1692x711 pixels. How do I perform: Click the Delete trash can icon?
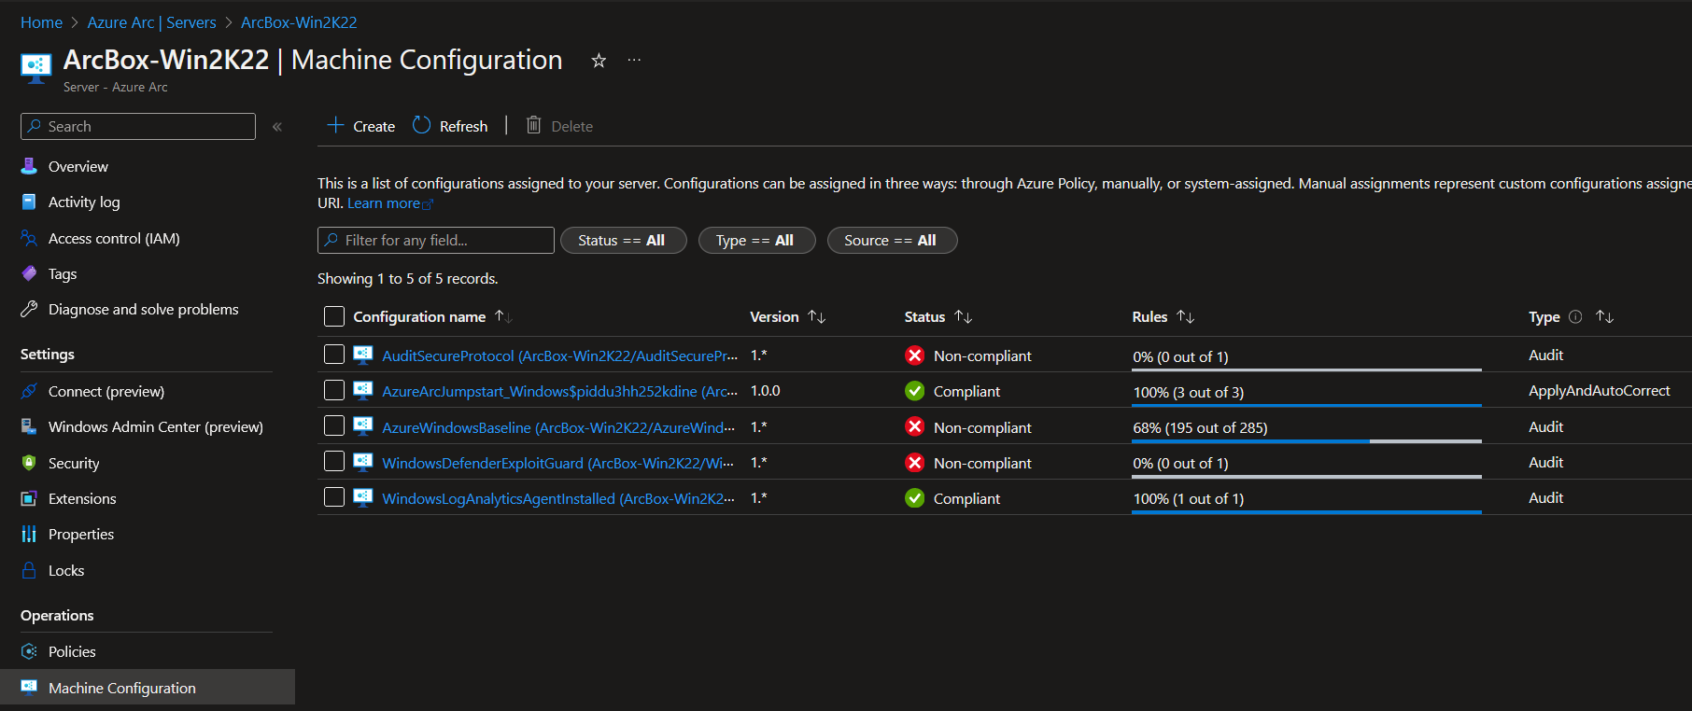[x=533, y=125]
